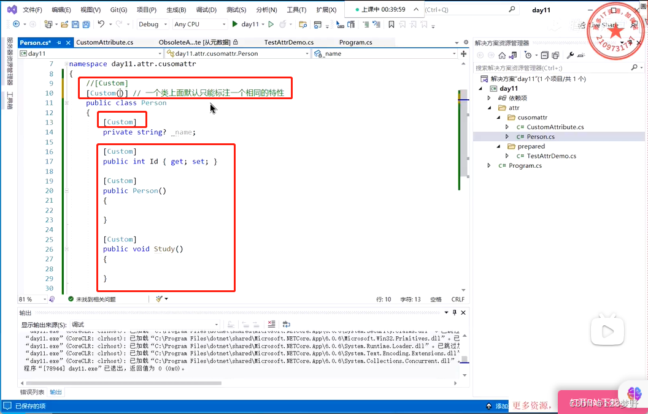Switch to the 错误列表 tab
The image size is (648, 414).
(x=33, y=392)
